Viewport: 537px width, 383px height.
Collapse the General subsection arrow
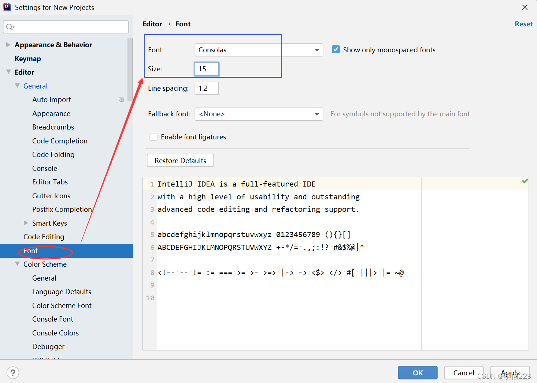tap(17, 86)
